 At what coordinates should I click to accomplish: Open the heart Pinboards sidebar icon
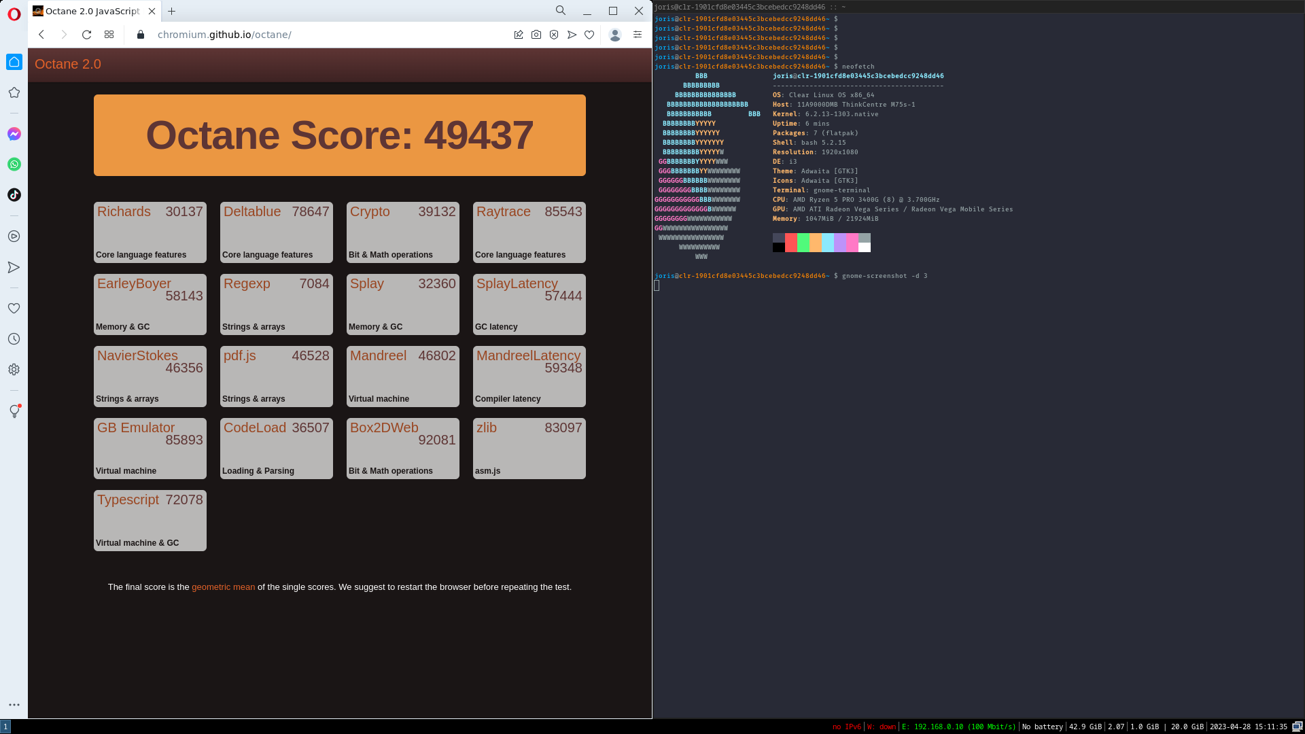[x=14, y=309]
